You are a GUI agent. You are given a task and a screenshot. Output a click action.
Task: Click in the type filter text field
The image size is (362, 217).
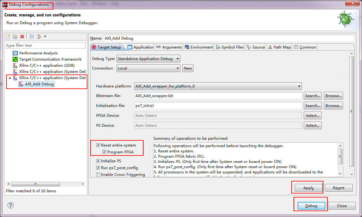pyautogui.click(x=46, y=45)
